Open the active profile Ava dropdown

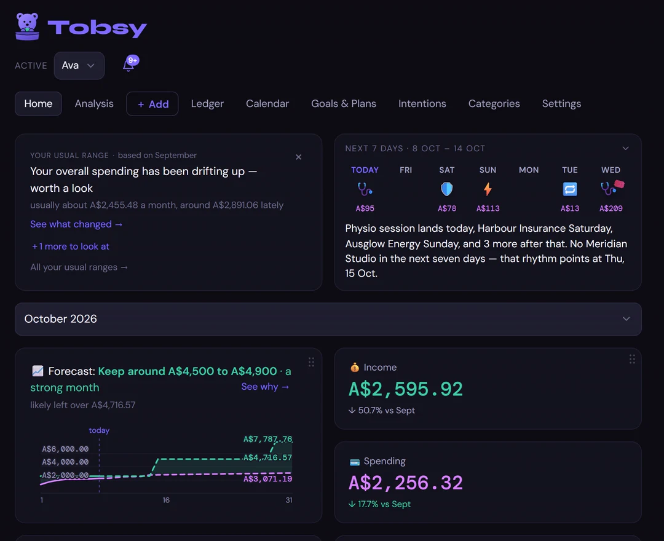click(79, 66)
